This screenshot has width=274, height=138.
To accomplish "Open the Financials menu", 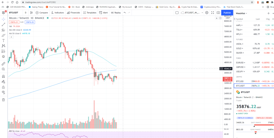I will tap(74, 13).
